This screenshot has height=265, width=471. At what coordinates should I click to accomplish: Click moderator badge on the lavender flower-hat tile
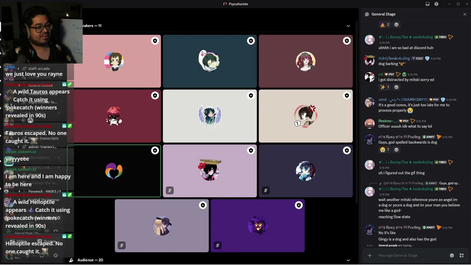[251, 151]
